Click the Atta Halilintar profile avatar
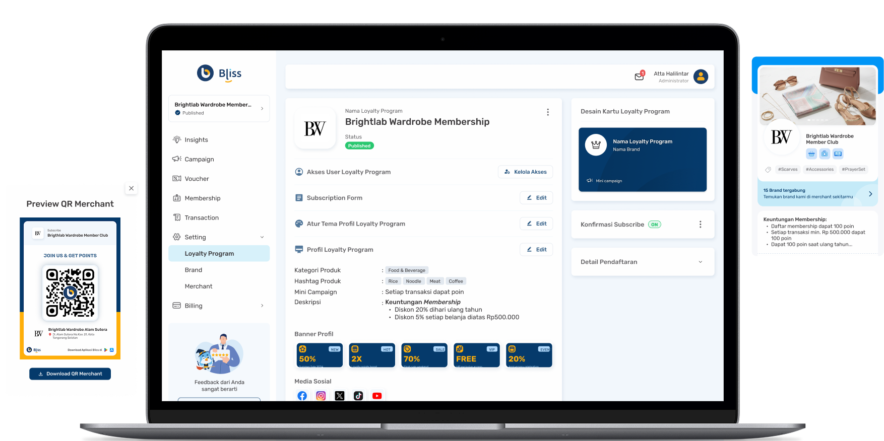884x441 pixels. [x=701, y=77]
